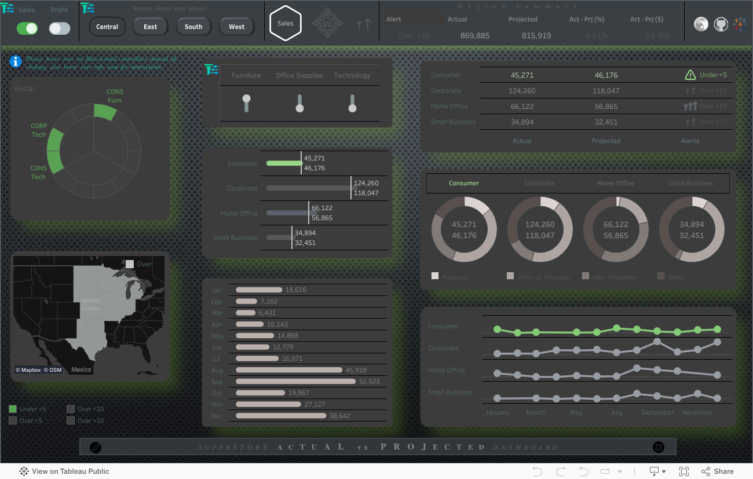
Task: Click the refresh icon in Tableau toolbar
Action: [x=605, y=471]
